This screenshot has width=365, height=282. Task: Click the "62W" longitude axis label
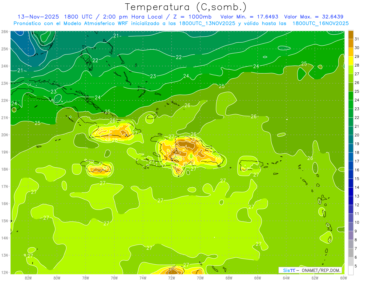[x=315, y=277]
